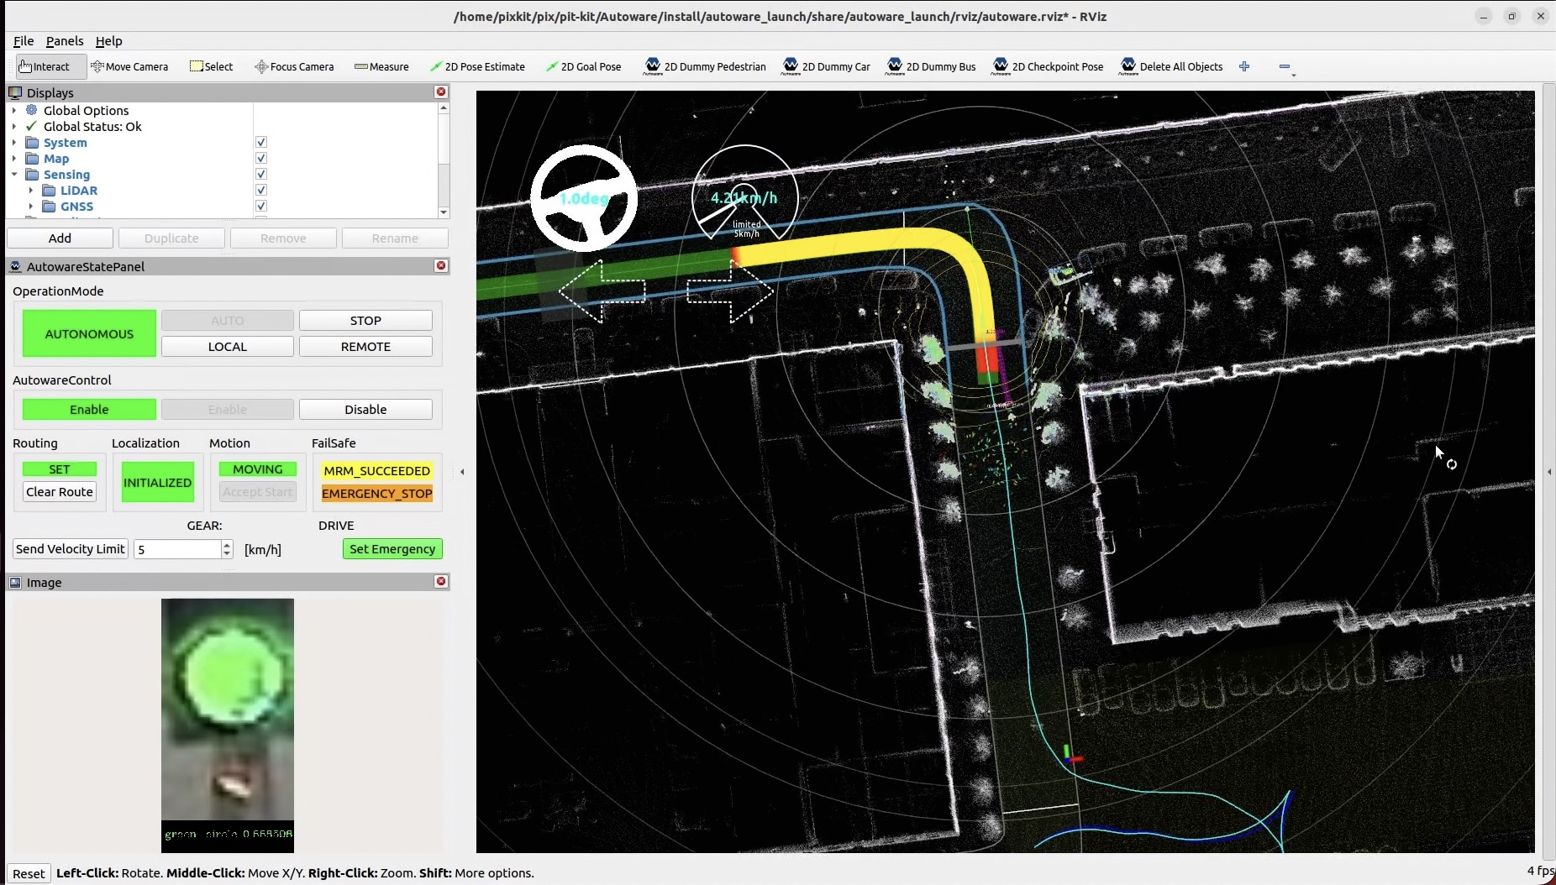1556x885 pixels.
Task: Place a 2D Dummy Car
Action: (827, 66)
